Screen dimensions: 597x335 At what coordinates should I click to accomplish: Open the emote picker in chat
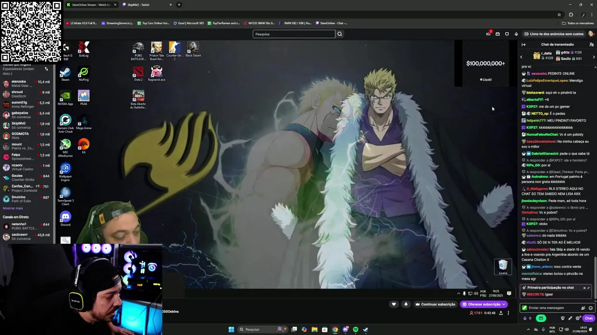pos(590,308)
